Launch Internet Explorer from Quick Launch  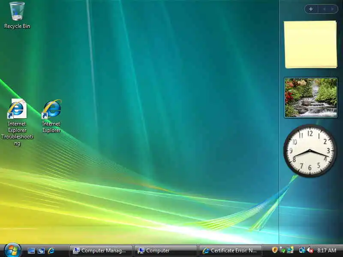(x=51, y=251)
